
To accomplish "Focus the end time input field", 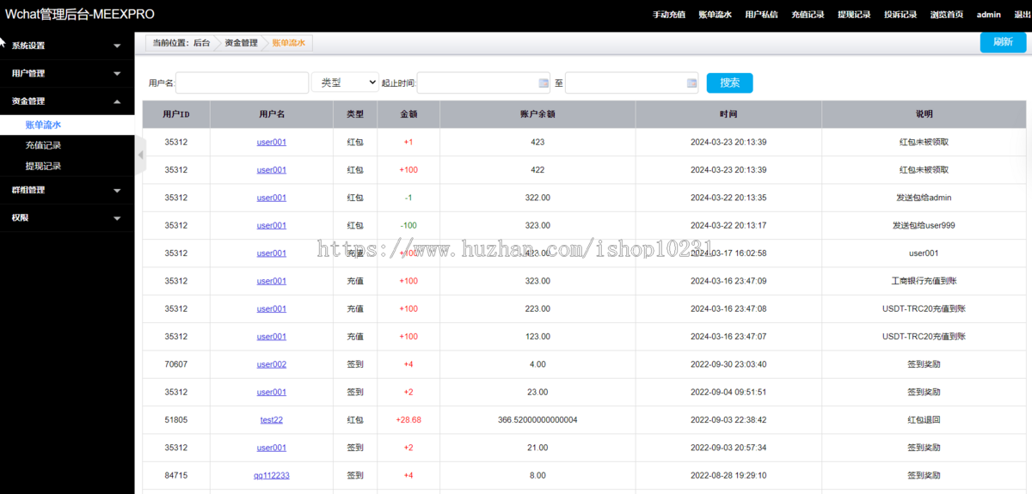I will [x=631, y=82].
